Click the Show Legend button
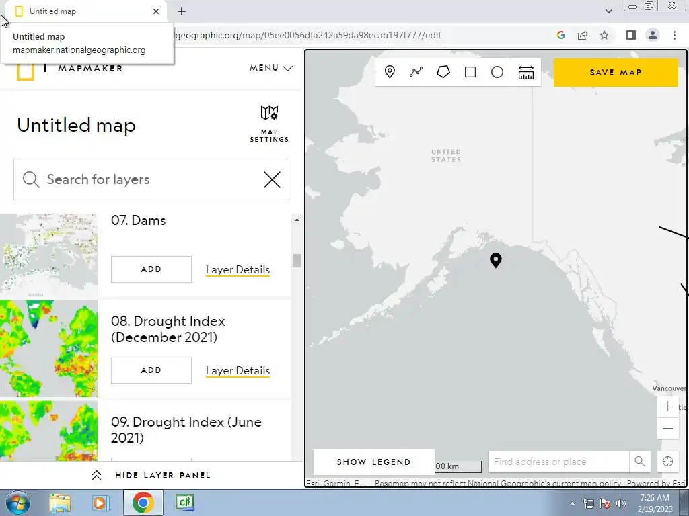 [x=374, y=462]
